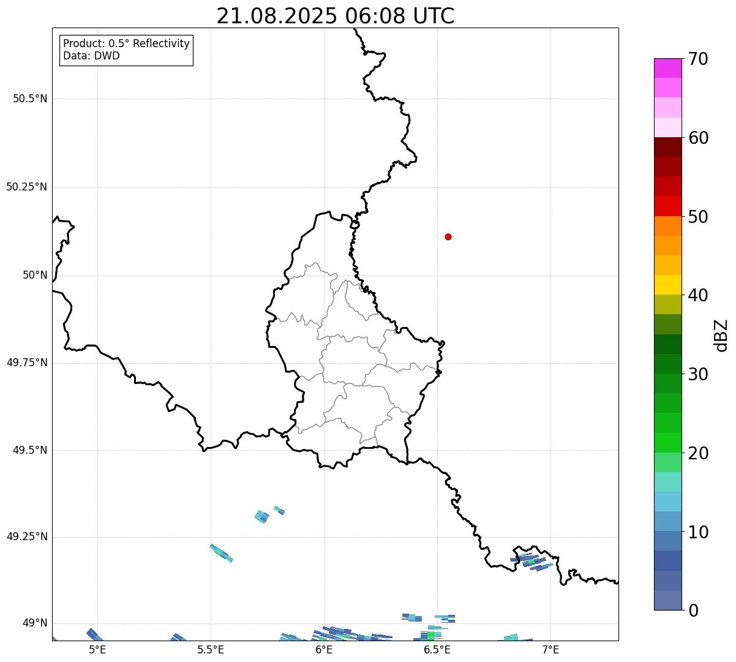This screenshot has height=662, width=736.
Task: Click the colorbar 20 tick label
Action: tap(698, 453)
